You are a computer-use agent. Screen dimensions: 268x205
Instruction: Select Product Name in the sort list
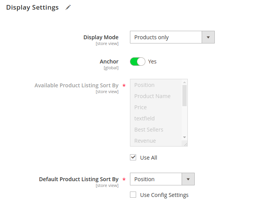152,96
